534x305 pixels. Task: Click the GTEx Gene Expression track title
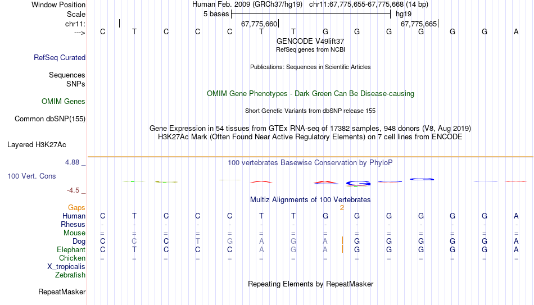(310, 128)
